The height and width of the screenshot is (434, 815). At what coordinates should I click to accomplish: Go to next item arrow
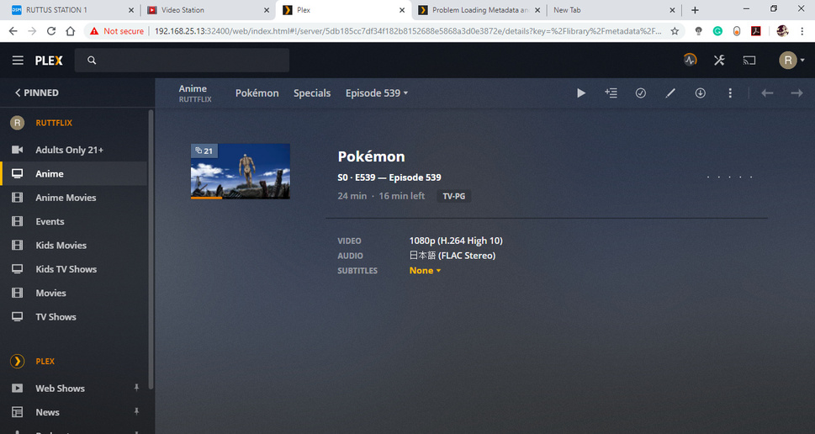point(796,93)
